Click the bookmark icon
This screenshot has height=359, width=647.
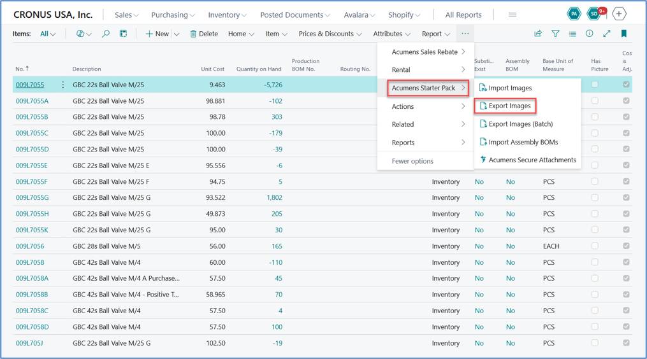click(624, 34)
